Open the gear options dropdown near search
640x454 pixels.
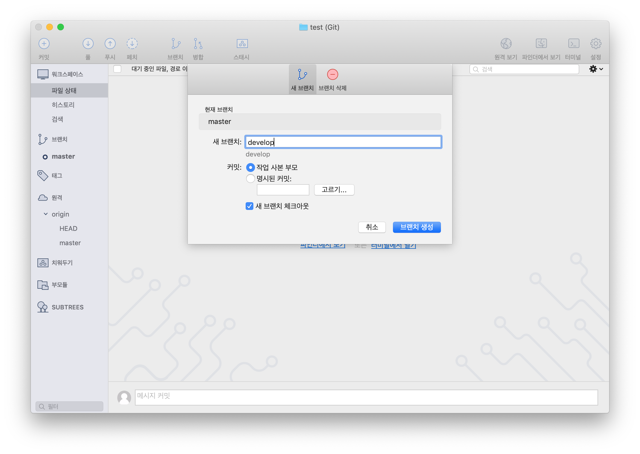click(x=596, y=69)
